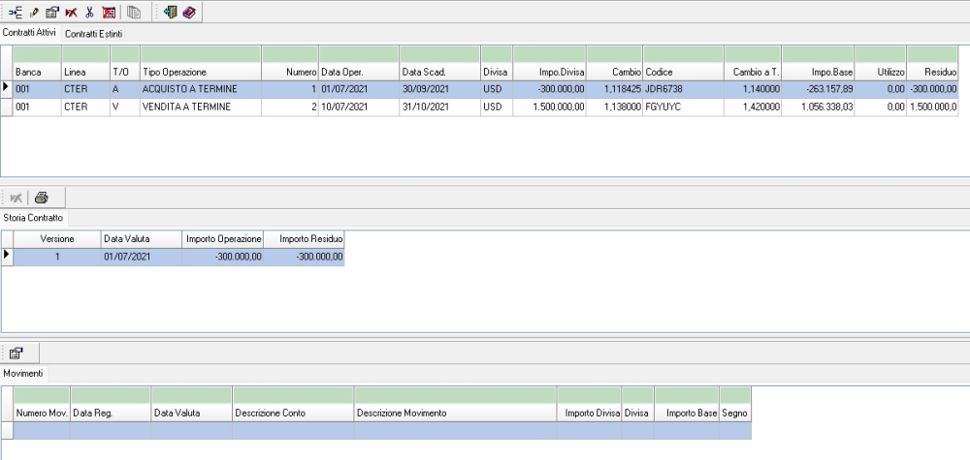Click the filter field above Banca column
This screenshot has height=460, width=970.
tap(35, 53)
